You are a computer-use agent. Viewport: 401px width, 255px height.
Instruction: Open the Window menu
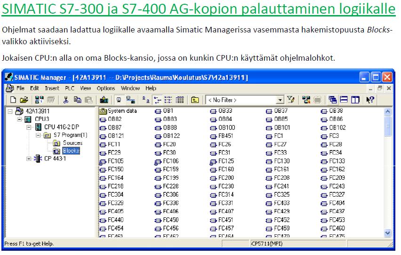(130, 88)
